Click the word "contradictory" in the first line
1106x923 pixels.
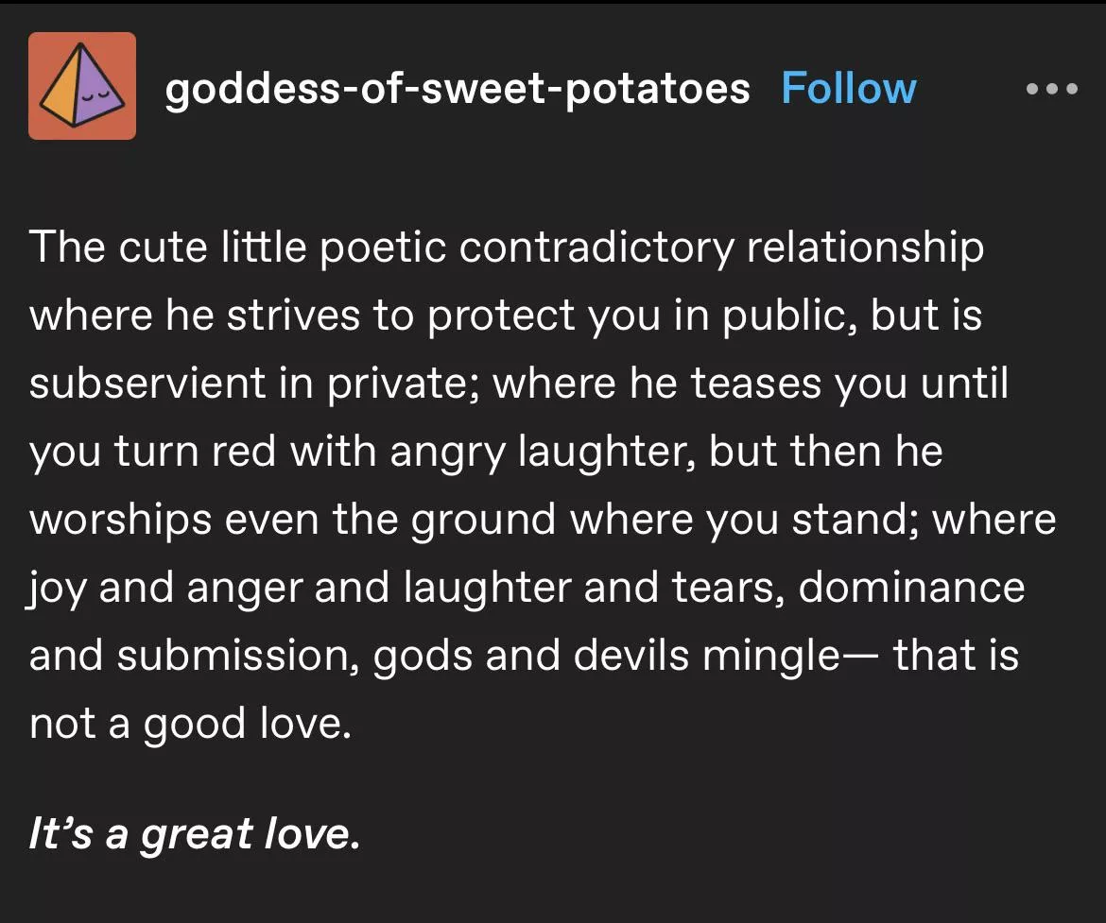pos(596,248)
